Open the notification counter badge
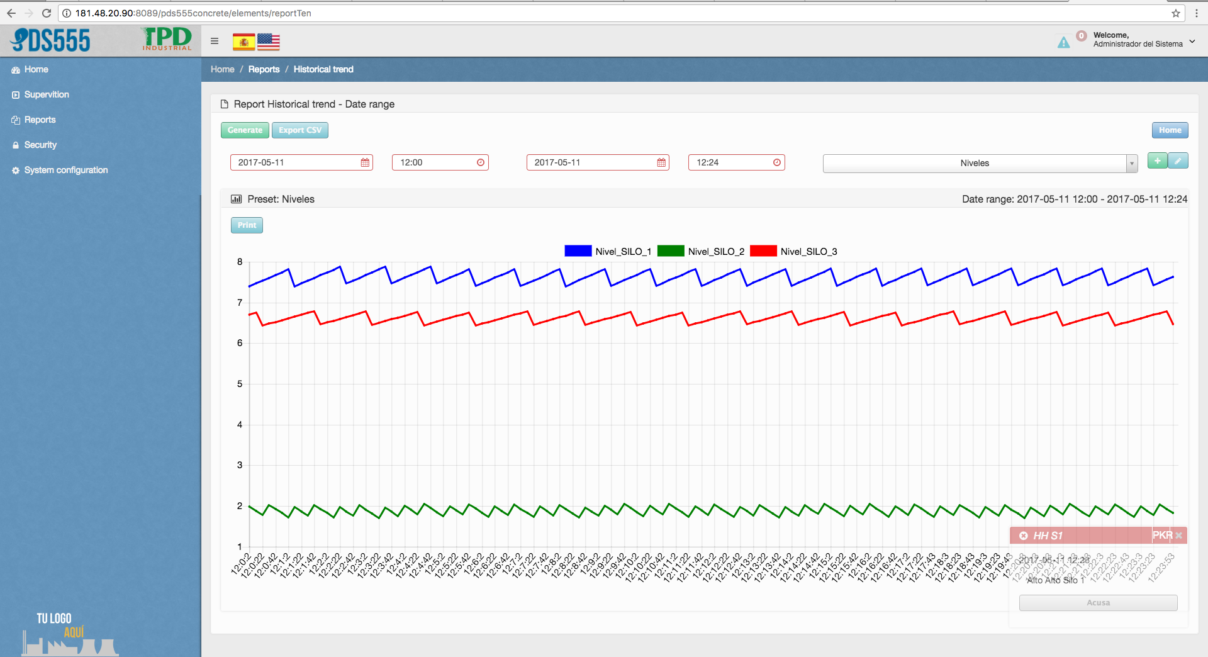The image size is (1208, 657). pyautogui.click(x=1081, y=36)
